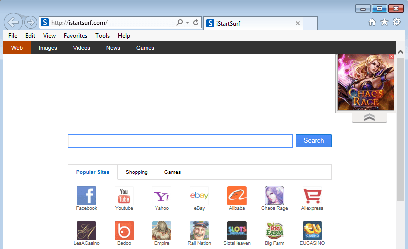Select the Games tab below search box

click(x=173, y=172)
